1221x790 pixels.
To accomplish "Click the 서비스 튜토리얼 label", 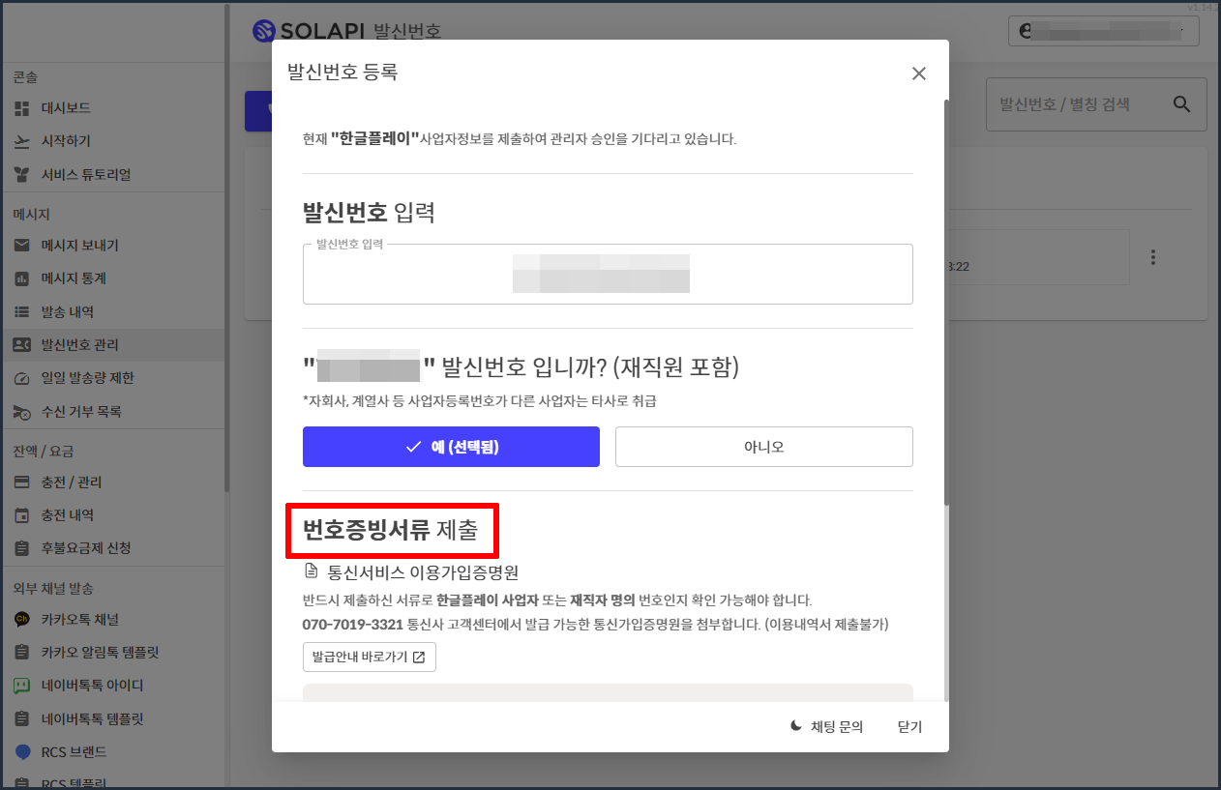I will point(86,175).
